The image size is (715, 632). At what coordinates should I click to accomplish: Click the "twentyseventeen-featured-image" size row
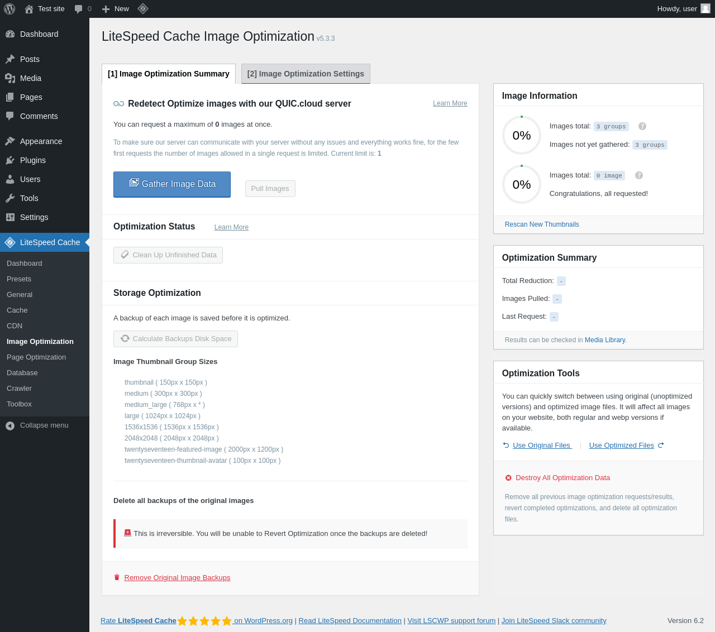tap(204, 449)
